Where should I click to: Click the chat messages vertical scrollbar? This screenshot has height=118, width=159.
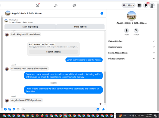pyautogui.click(x=105, y=87)
